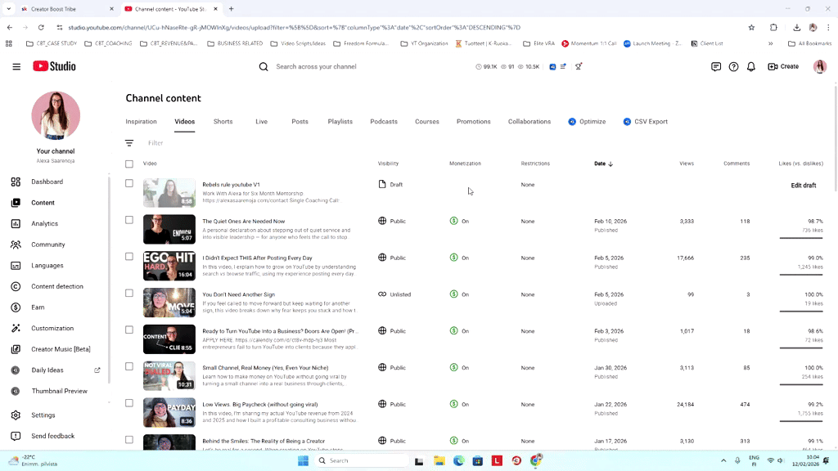
Task: Open Thumbnail Preview in the sidebar
Action: (x=59, y=391)
